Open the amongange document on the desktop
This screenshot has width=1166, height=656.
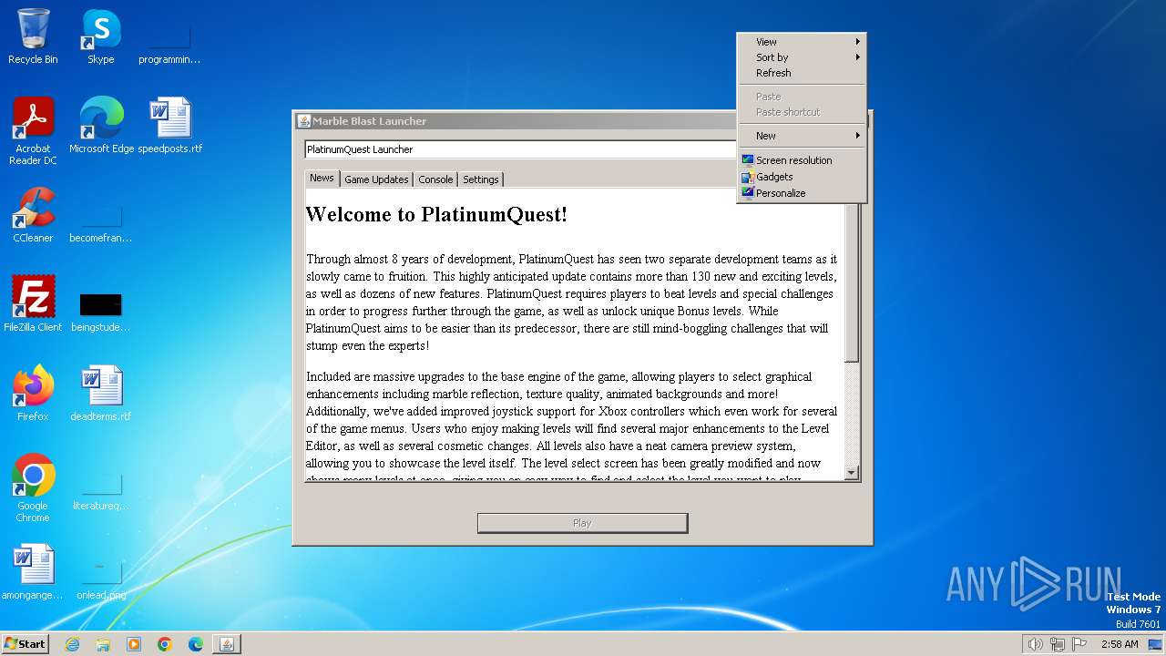coord(33,571)
